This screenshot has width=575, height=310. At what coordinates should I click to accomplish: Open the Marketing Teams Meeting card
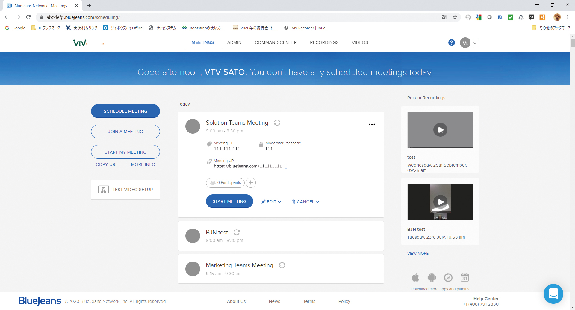pyautogui.click(x=281, y=269)
